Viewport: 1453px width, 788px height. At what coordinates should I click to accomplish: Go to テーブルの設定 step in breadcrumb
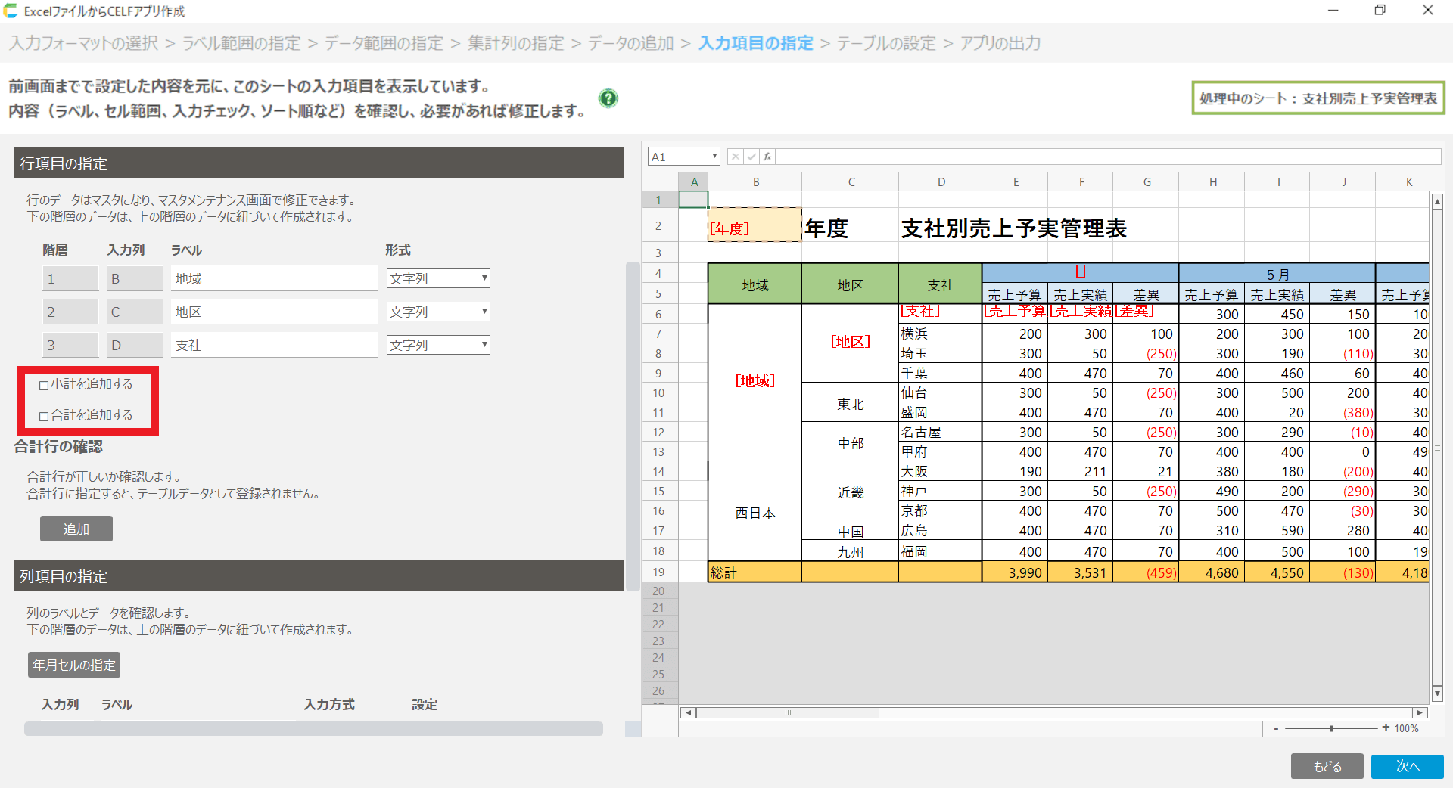885,43
